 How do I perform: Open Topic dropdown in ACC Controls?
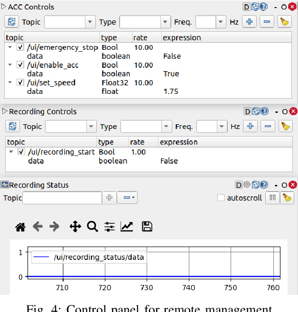[x=90, y=22]
